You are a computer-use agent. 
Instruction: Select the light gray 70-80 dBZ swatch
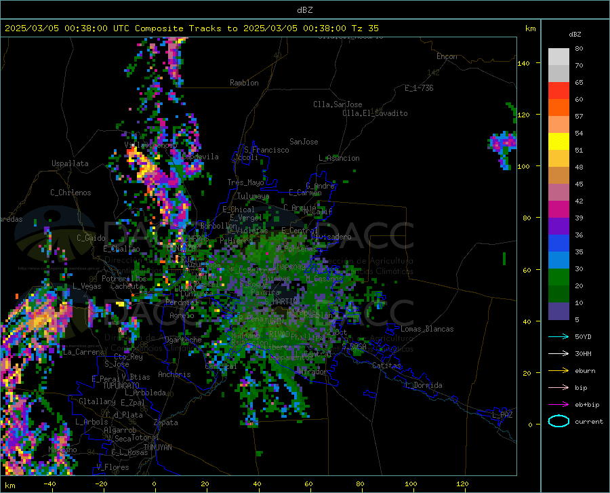click(558, 57)
